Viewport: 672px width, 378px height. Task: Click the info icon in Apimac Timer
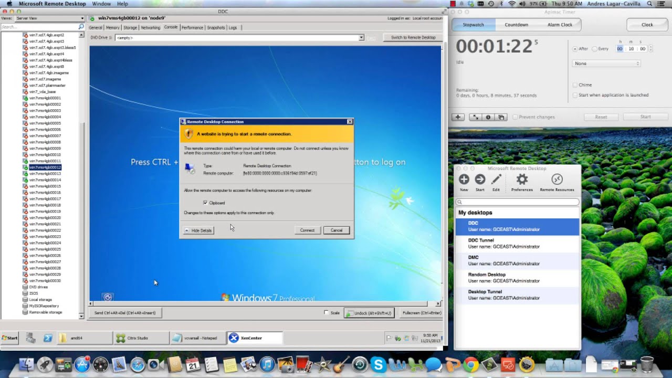[x=488, y=117]
